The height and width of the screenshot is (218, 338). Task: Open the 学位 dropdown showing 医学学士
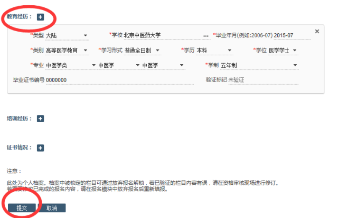tap(283, 51)
